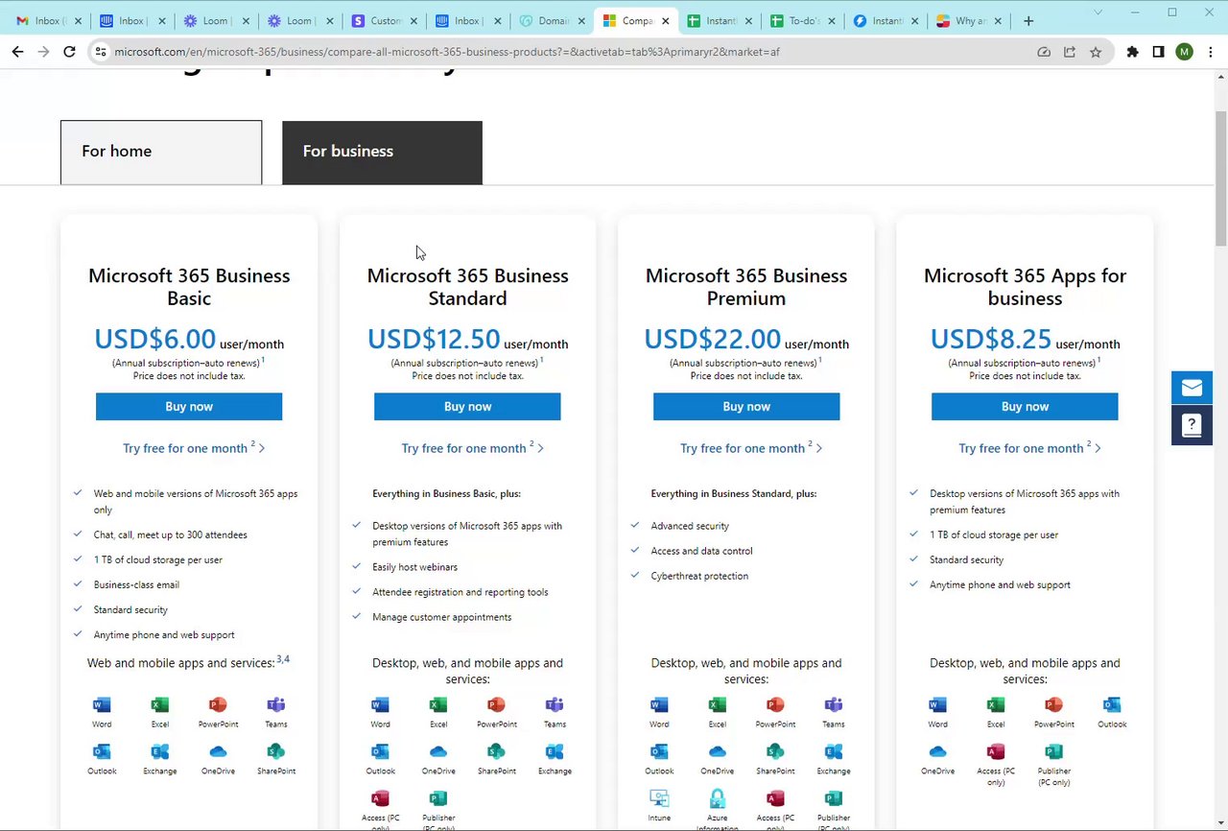The width and height of the screenshot is (1228, 831).
Task: Click 'Manage customer appointments' feature text
Action: [x=442, y=617]
